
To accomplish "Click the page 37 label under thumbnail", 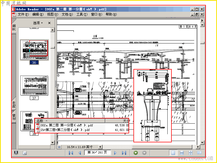I will pyautogui.click(x=34, y=98).
